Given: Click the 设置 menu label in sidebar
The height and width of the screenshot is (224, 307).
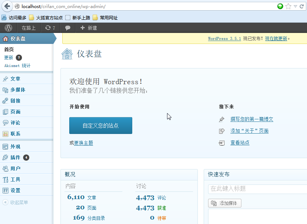Looking at the screenshot, I should pos(15,190).
